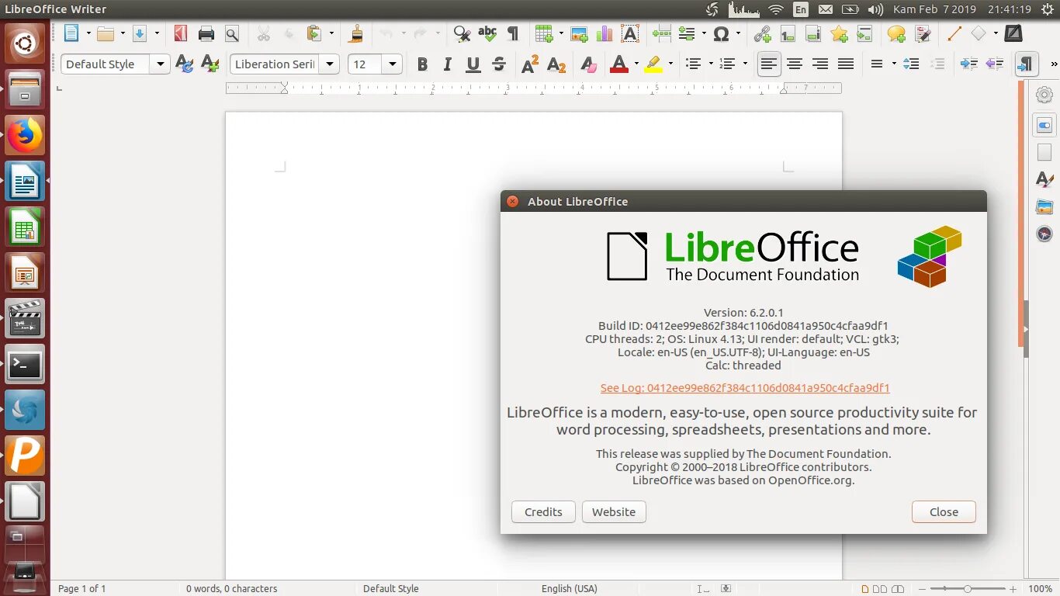Click the Insert Table grid icon

544,33
